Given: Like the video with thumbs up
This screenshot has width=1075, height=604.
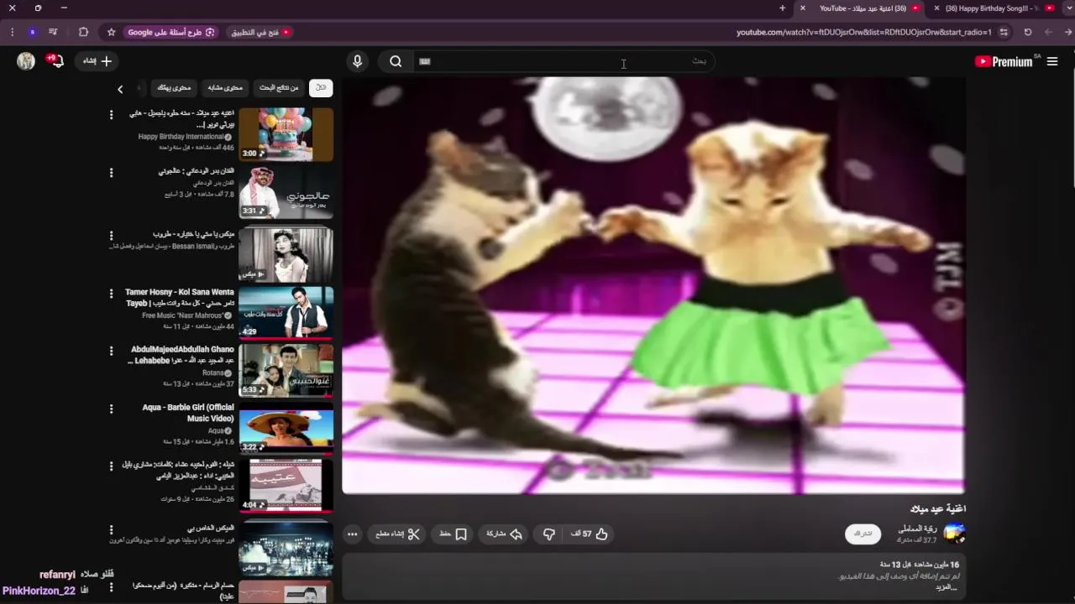Looking at the screenshot, I should coord(590,534).
